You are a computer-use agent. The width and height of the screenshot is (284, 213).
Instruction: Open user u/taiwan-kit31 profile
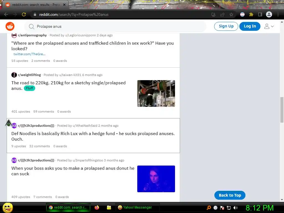tap(70, 75)
